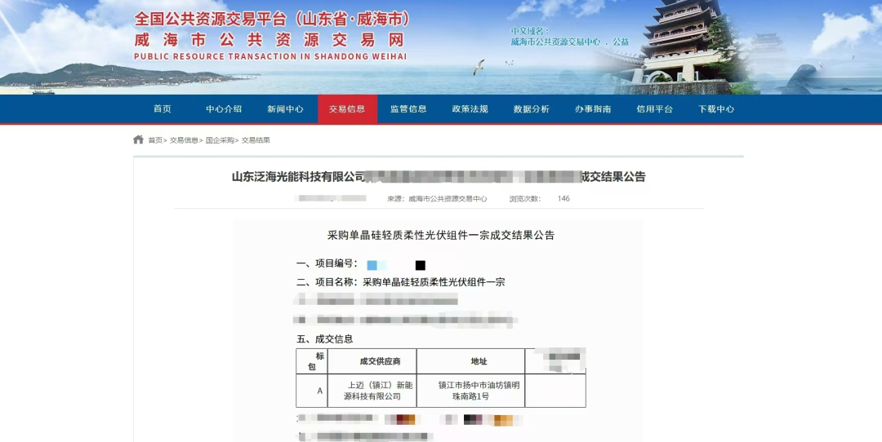Click the home icon in breadcrumb
The image size is (882, 442).
tap(138, 139)
